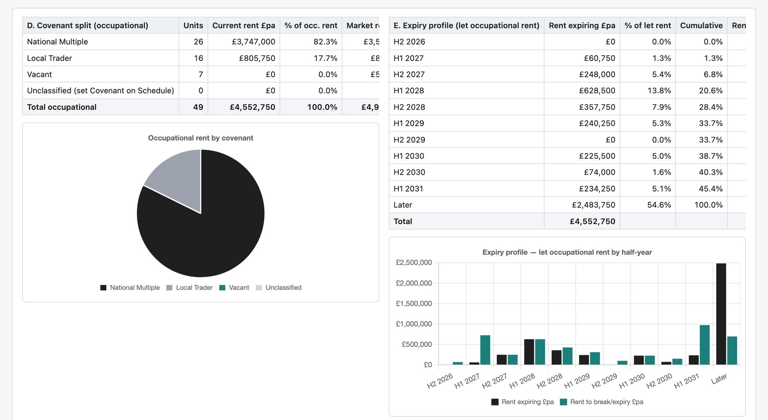Click 'E. Expiry profile (let occupational rent)' header
Screen dimensions: 768x420
pos(467,25)
